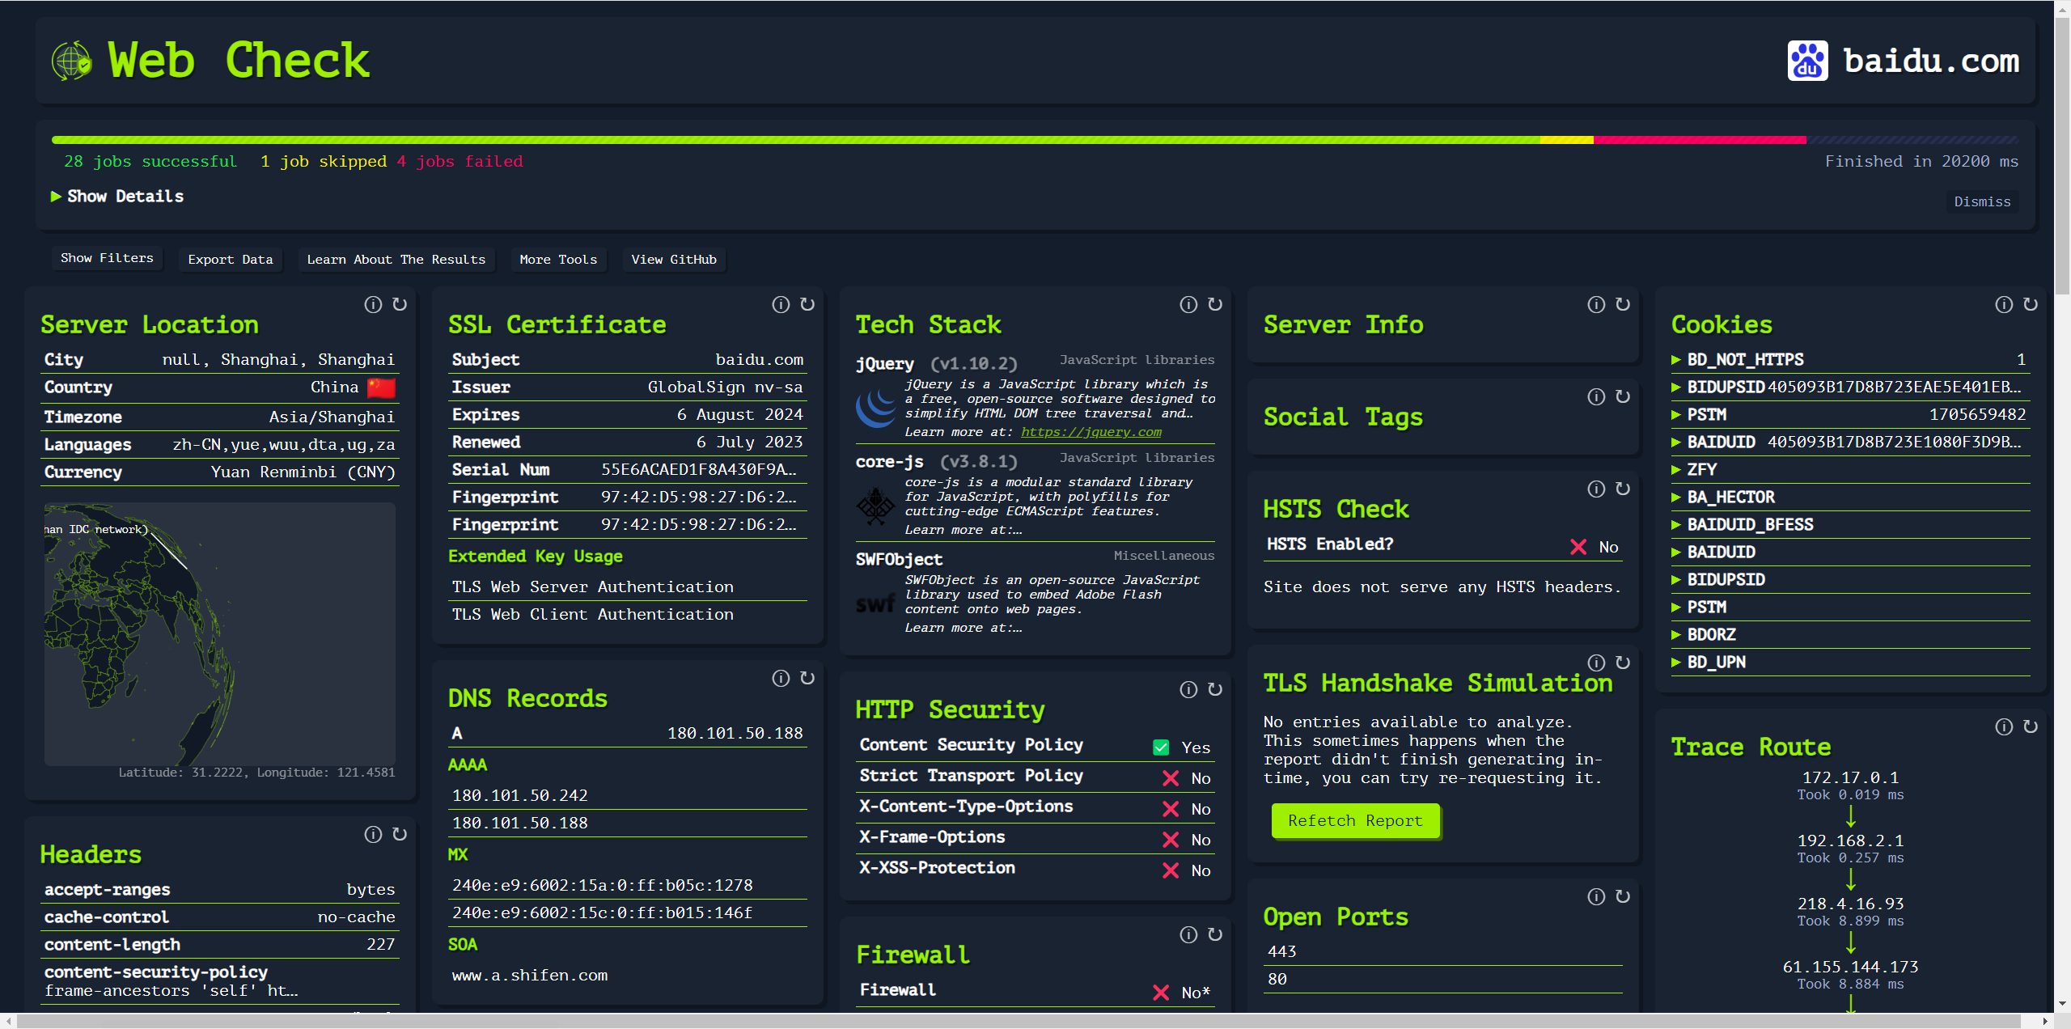Open the jquery.com link
The image size is (2071, 1029).
click(x=1091, y=432)
